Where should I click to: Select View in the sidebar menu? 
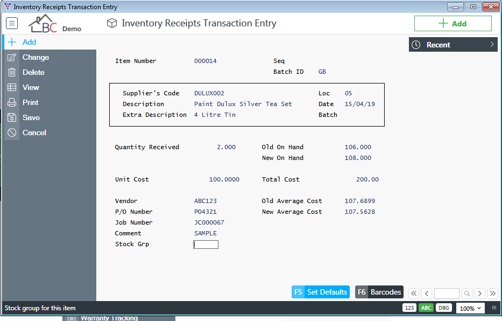point(50,87)
